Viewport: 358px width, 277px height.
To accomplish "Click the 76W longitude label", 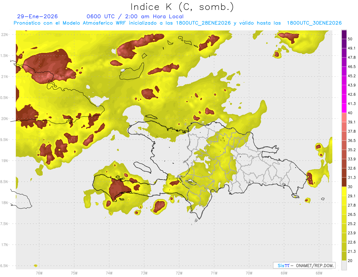I will click(39, 273).
